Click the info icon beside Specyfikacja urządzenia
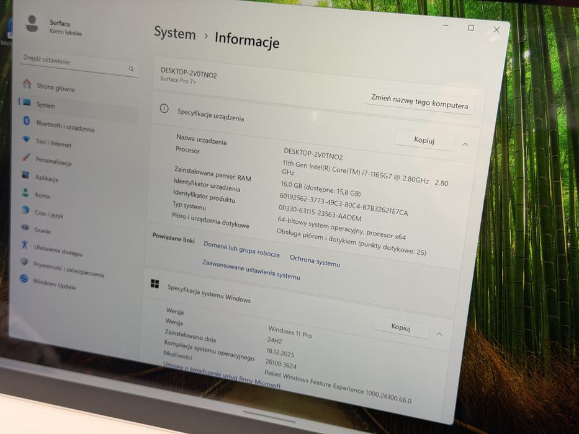 pyautogui.click(x=164, y=108)
